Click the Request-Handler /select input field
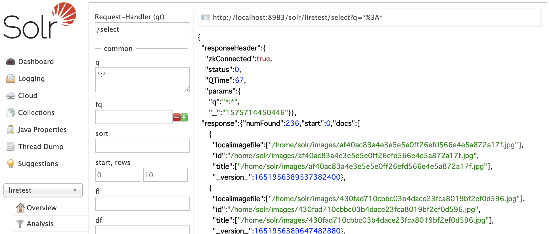The width and height of the screenshot is (549, 234). click(x=143, y=29)
